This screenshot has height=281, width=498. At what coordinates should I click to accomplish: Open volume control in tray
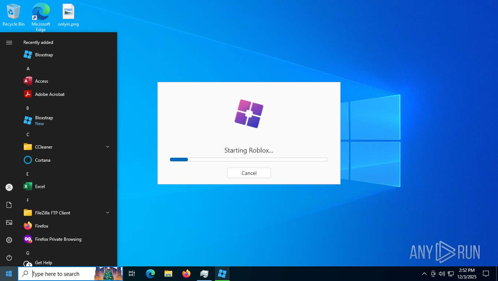tap(442, 274)
